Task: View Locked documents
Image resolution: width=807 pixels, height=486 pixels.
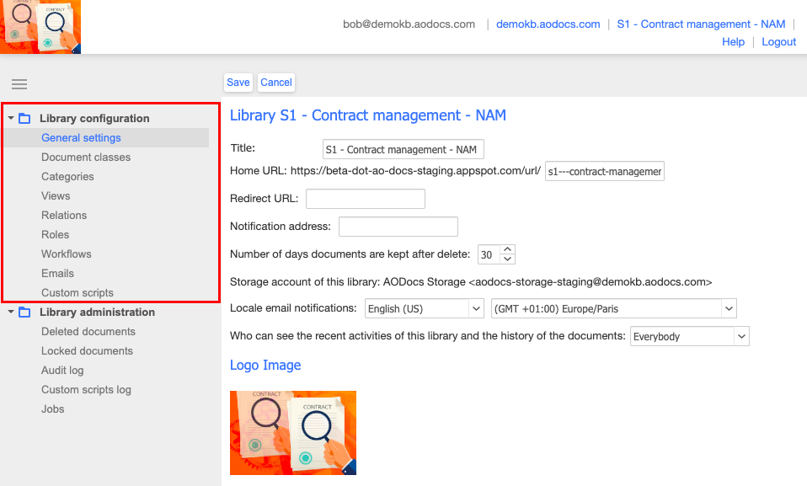Action: (x=87, y=350)
